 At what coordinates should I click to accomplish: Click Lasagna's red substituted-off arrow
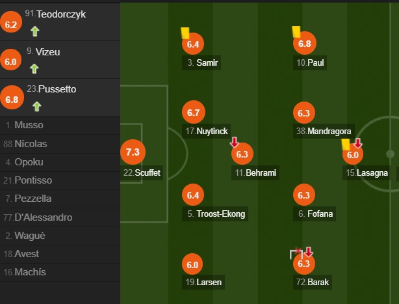point(358,143)
